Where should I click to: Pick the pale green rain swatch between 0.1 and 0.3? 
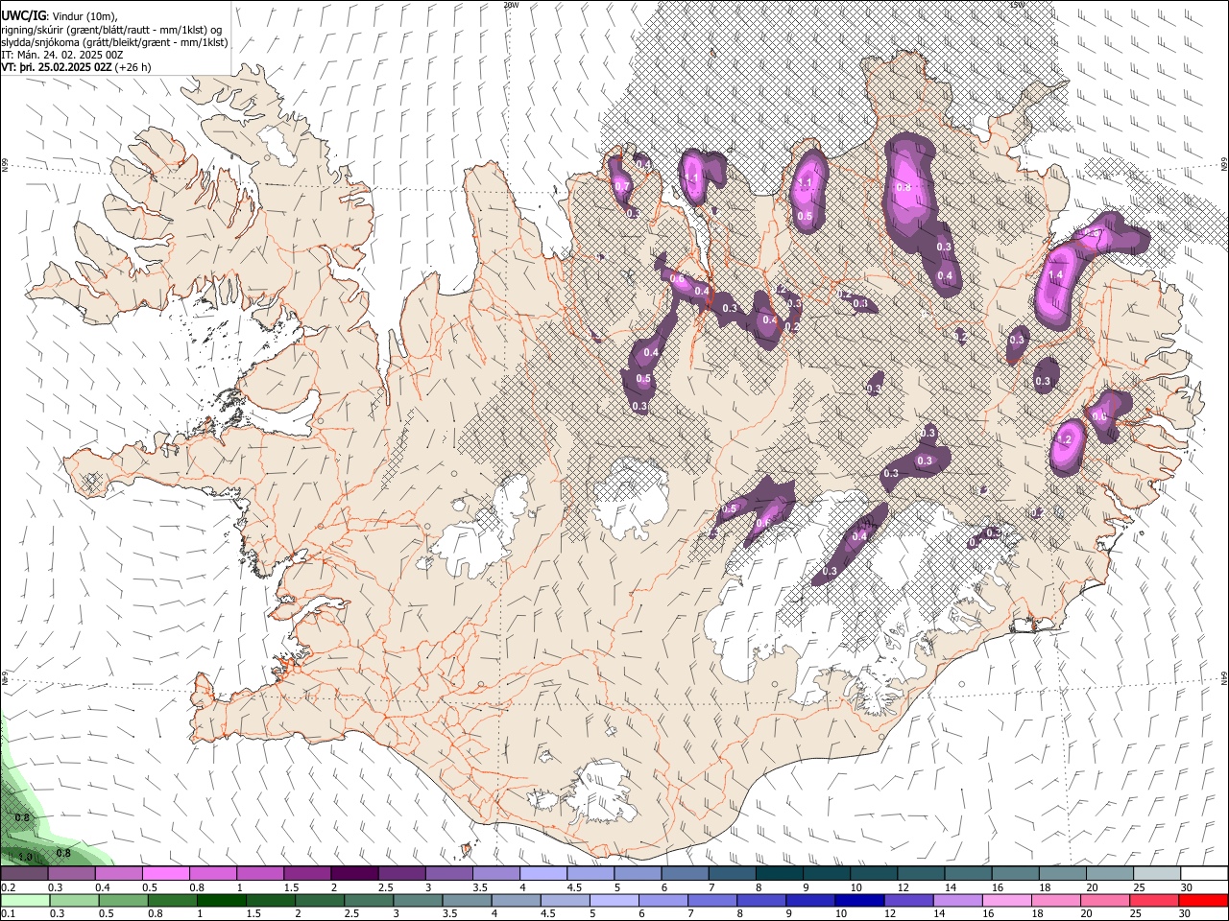point(24,900)
